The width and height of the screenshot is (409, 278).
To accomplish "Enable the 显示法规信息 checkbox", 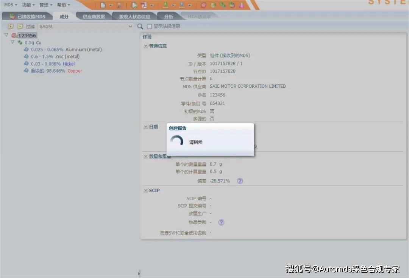I will [149, 26].
